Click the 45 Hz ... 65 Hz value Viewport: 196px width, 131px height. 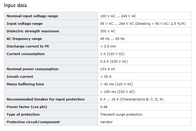coord(112,39)
